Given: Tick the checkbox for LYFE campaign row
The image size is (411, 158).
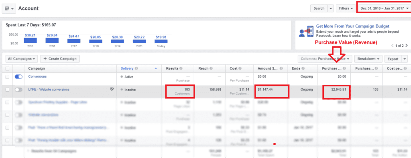Looking at the screenshot, I should pos(7,90).
